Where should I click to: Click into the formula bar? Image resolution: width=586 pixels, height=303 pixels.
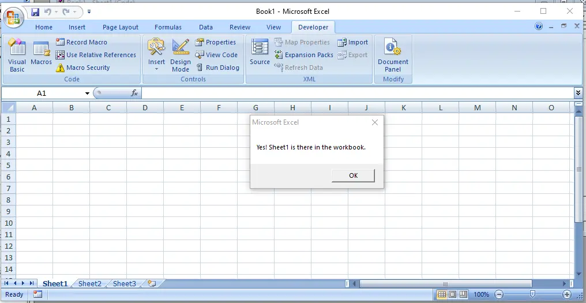[357, 93]
